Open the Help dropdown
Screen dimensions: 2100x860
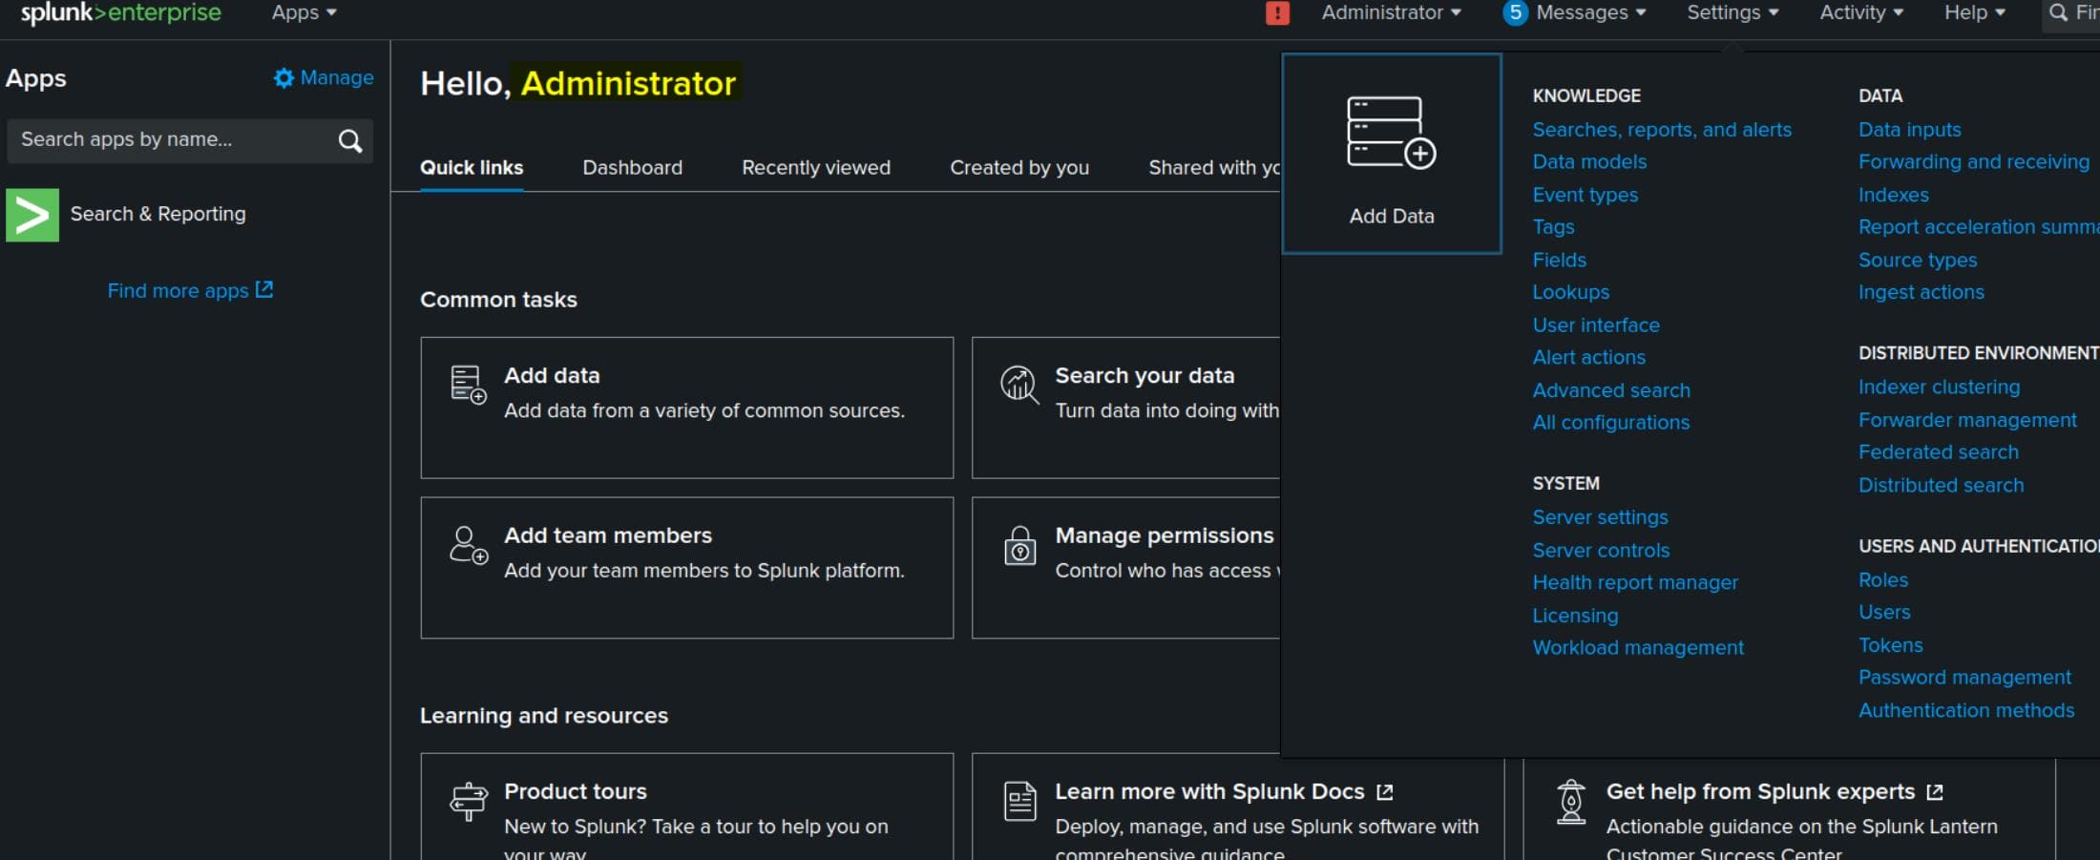(1975, 13)
